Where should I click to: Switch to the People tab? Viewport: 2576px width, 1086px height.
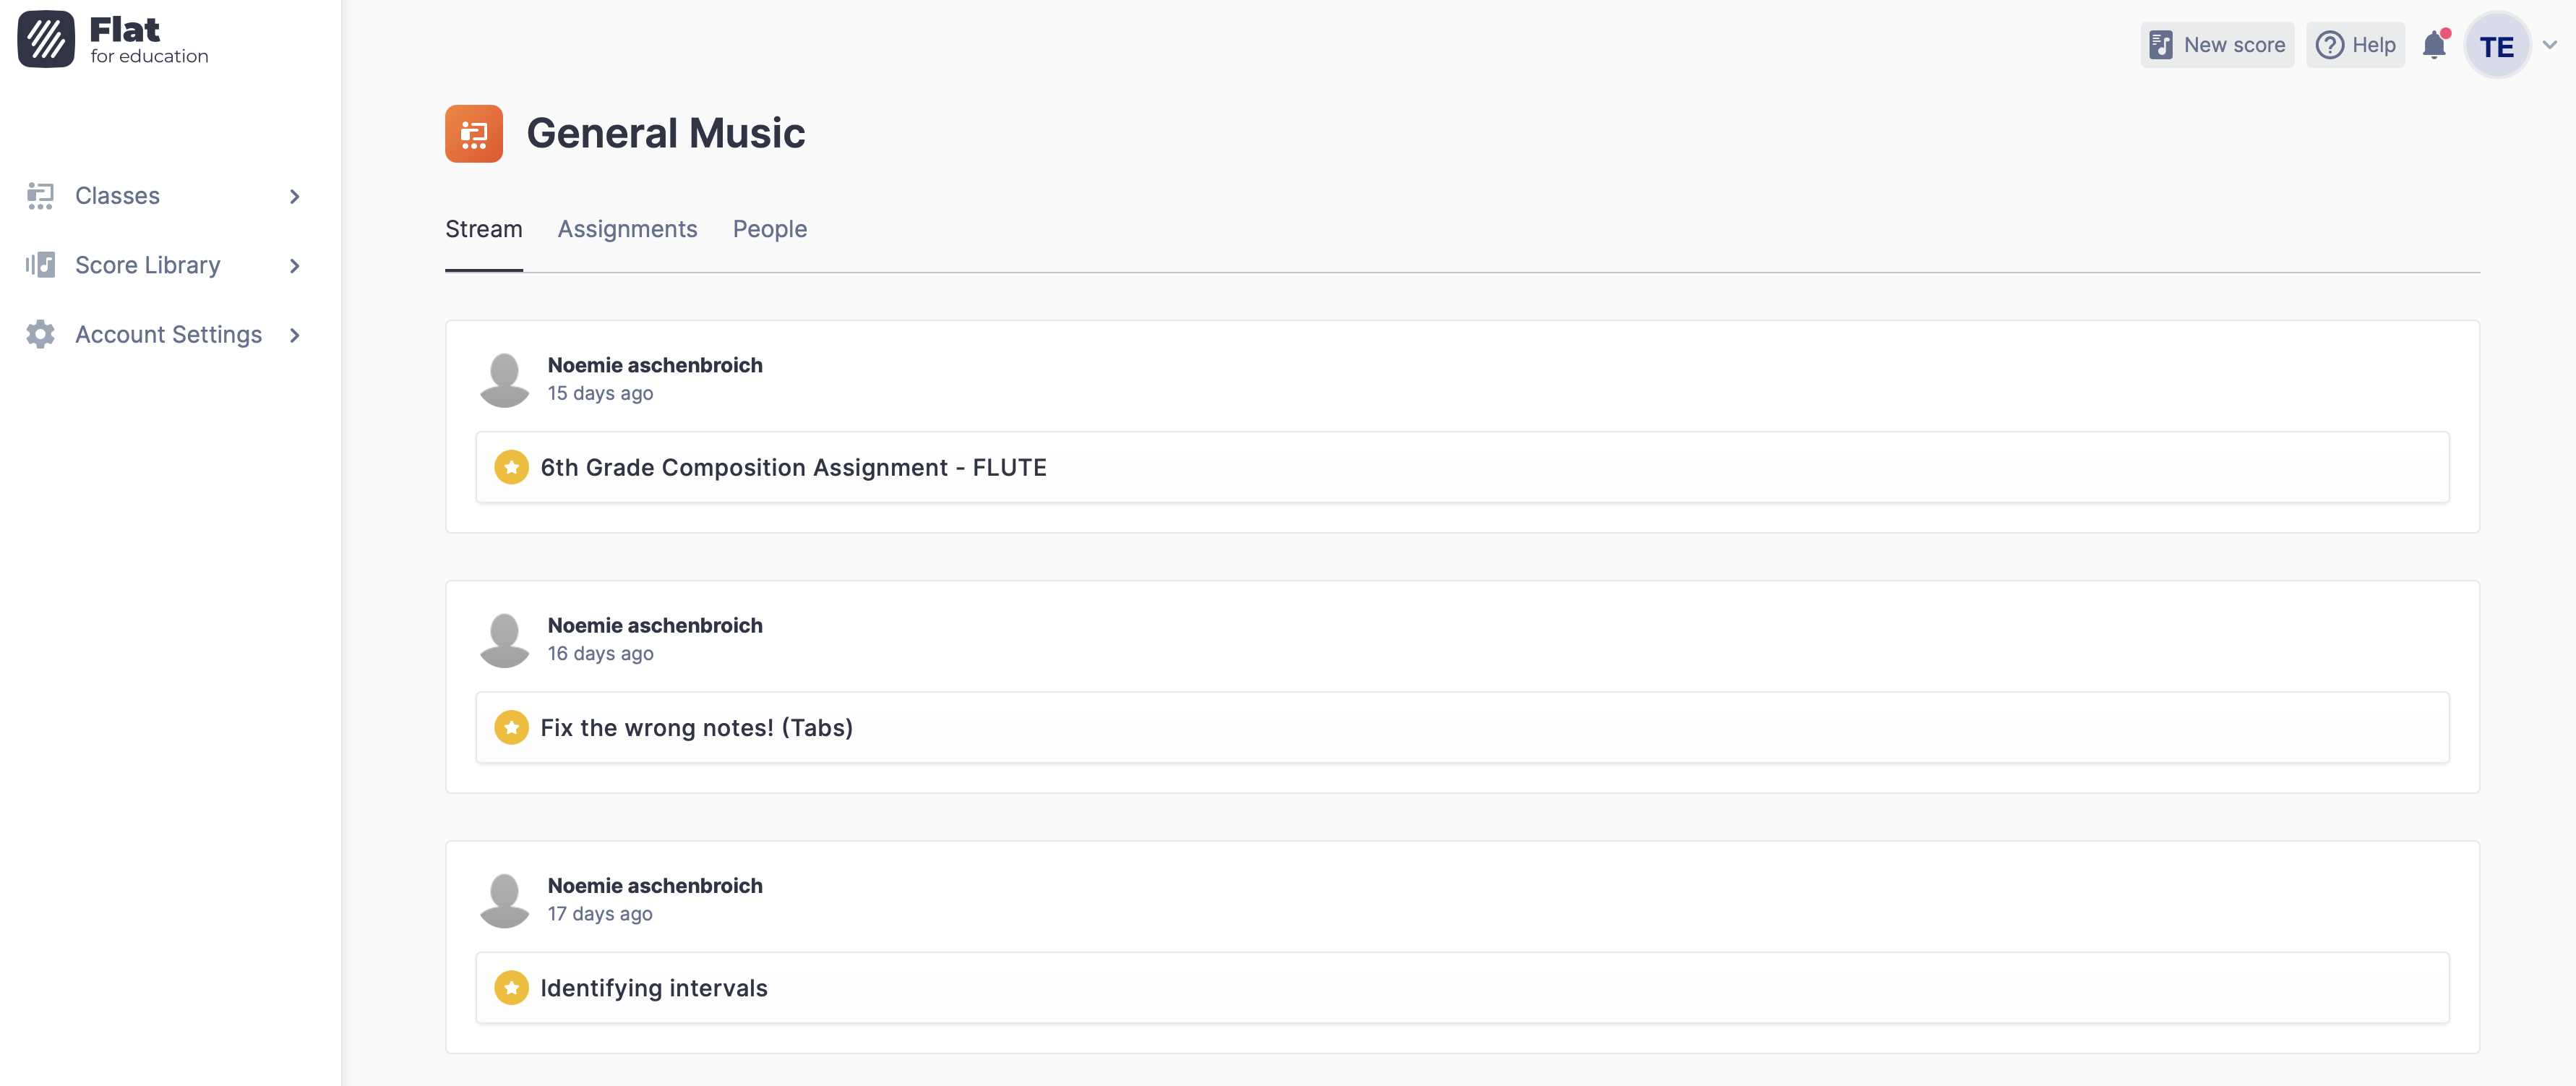click(769, 229)
